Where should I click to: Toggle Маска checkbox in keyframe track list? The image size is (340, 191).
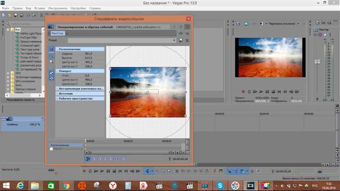point(51,149)
